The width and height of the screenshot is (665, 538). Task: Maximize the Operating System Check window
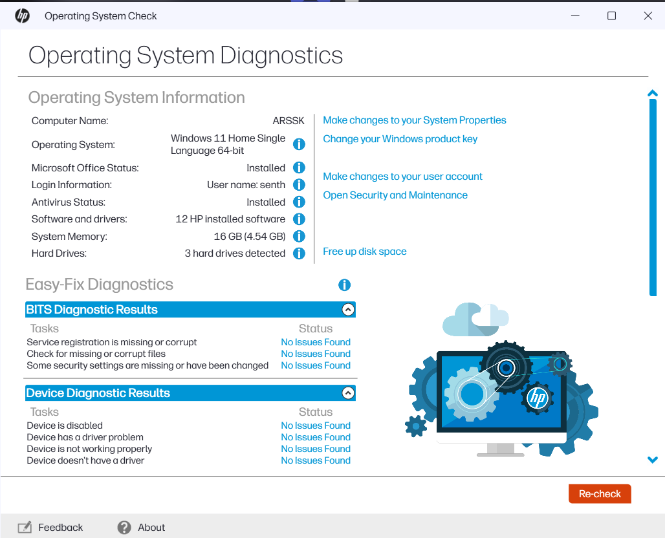[611, 16]
